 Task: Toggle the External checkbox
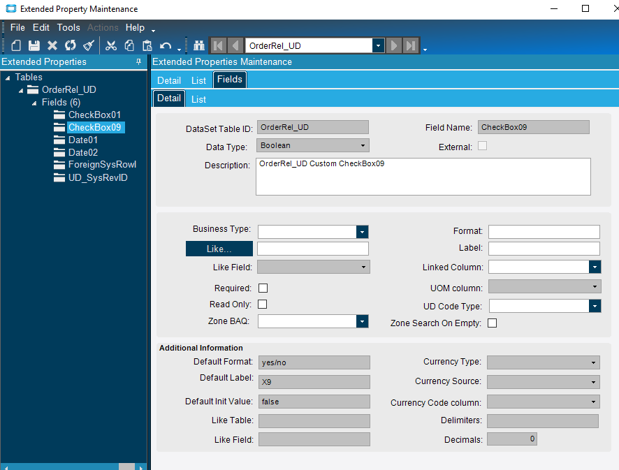(x=482, y=146)
